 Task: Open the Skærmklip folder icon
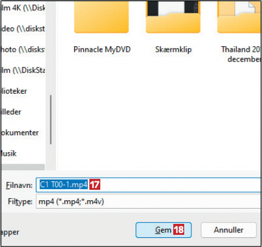173,17
